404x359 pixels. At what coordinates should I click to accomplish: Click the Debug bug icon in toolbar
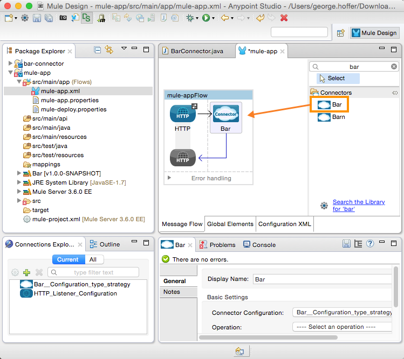tap(190, 18)
